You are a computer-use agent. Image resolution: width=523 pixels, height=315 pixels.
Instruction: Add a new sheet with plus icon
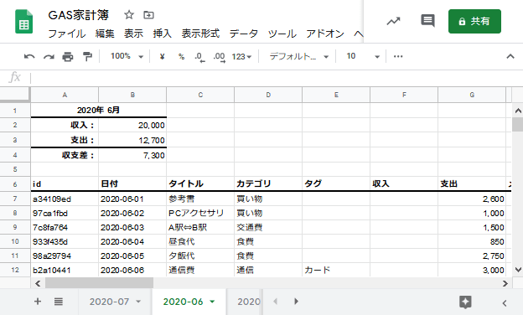[x=38, y=302]
